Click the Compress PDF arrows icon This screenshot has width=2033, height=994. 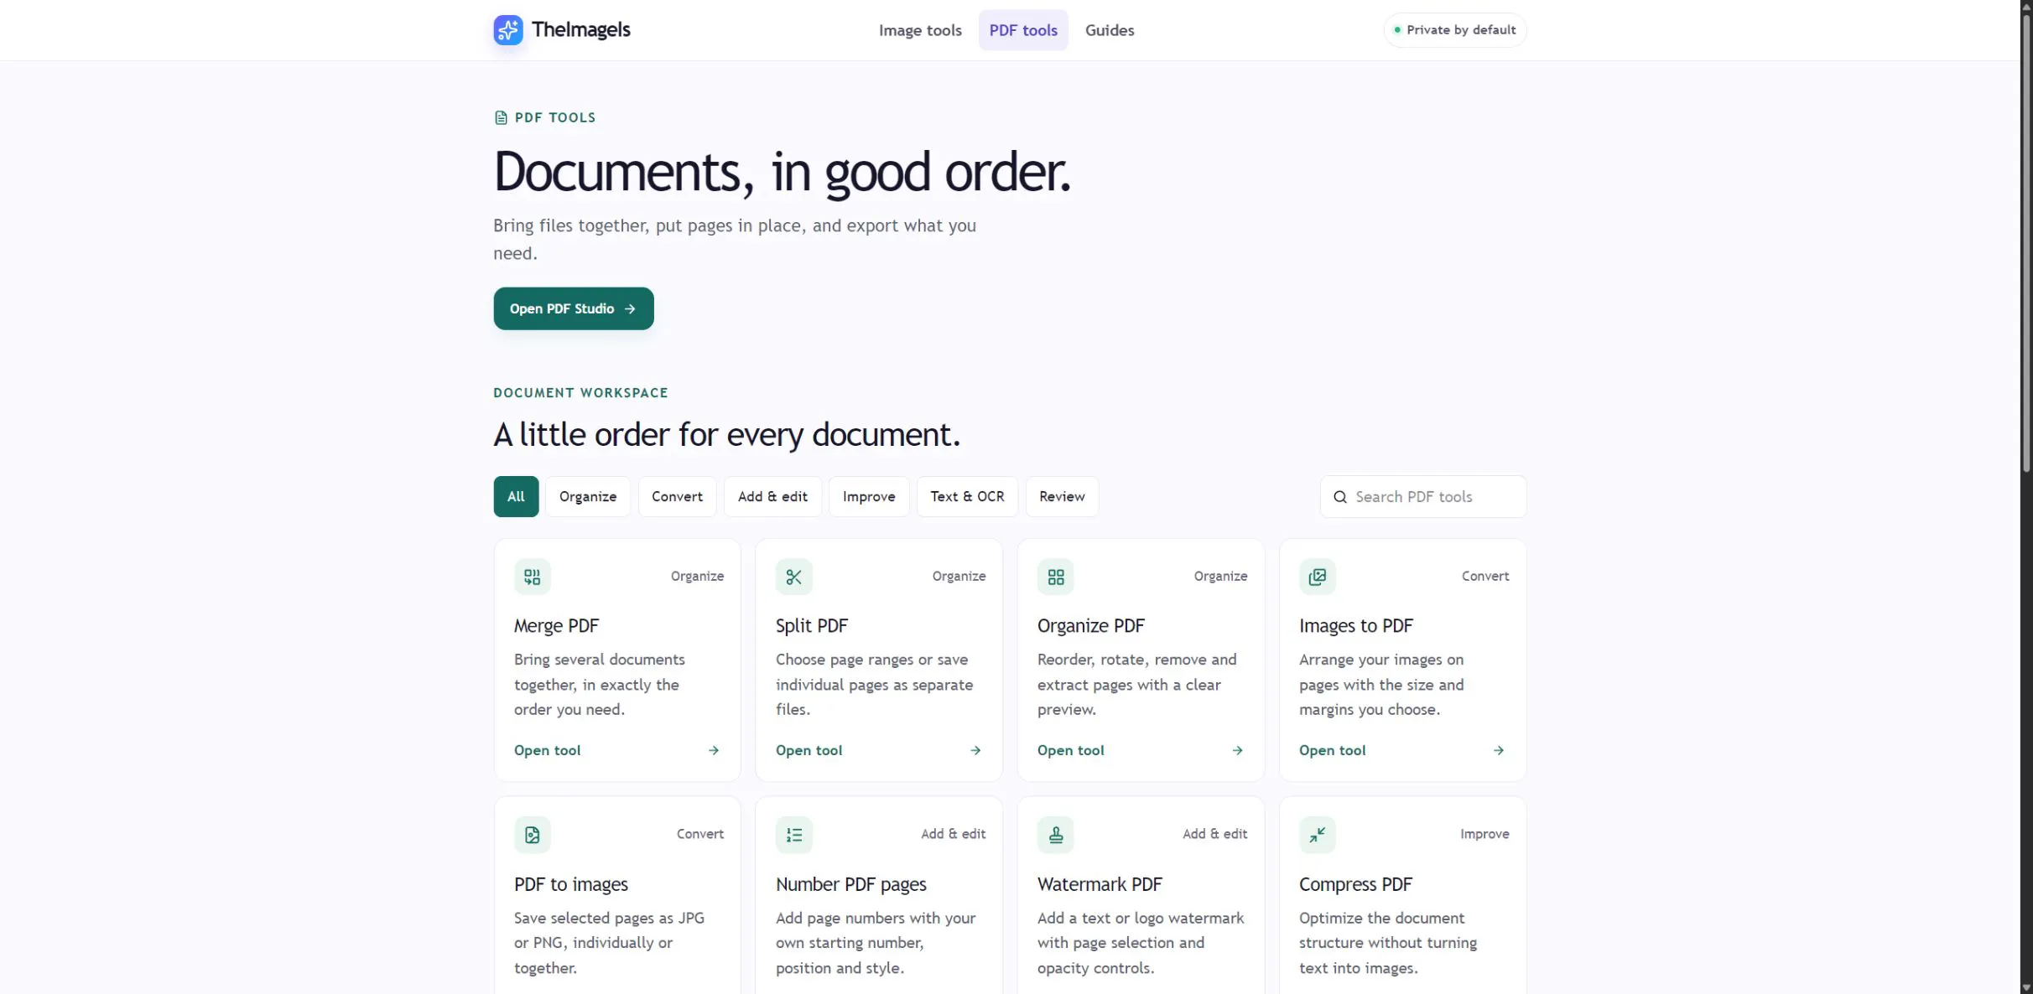(x=1318, y=835)
